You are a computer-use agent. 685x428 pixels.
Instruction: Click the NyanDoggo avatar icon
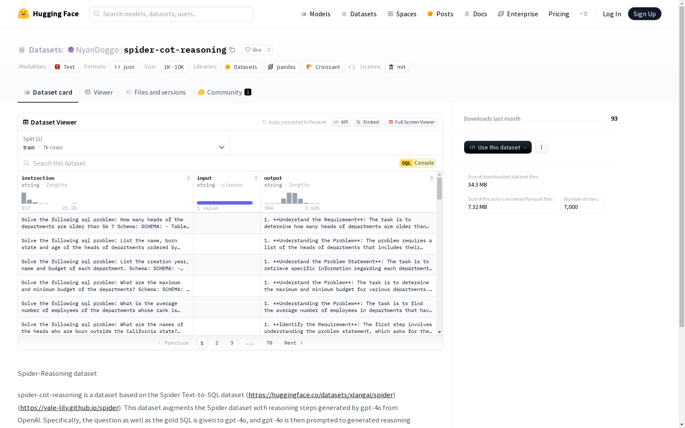(x=71, y=50)
